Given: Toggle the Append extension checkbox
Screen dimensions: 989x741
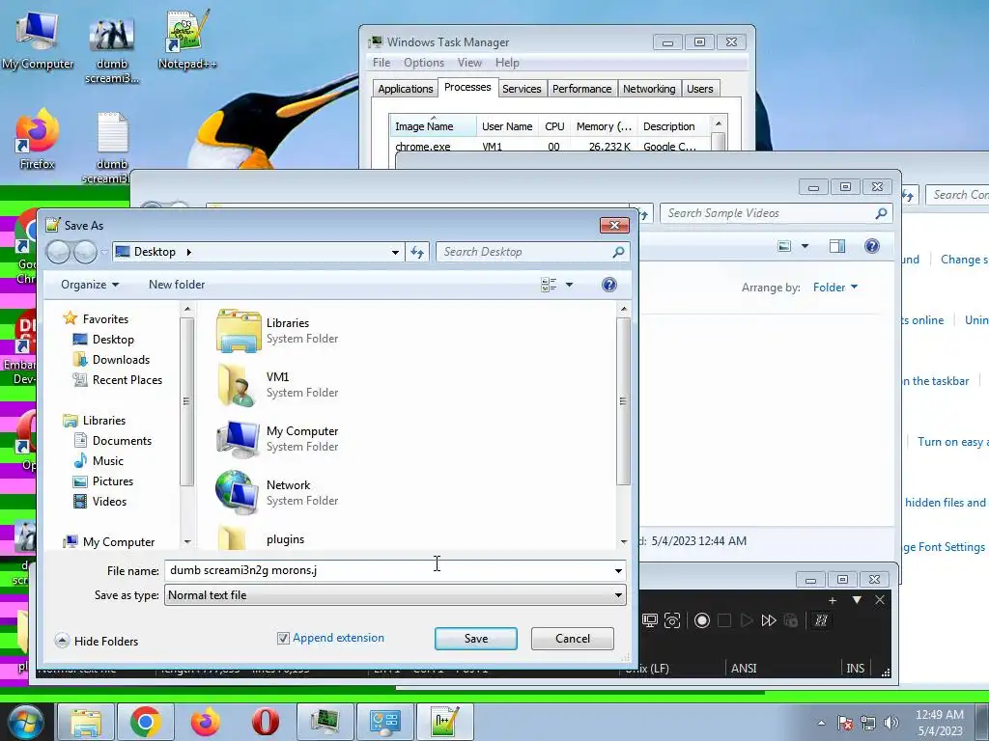Looking at the screenshot, I should (x=283, y=639).
